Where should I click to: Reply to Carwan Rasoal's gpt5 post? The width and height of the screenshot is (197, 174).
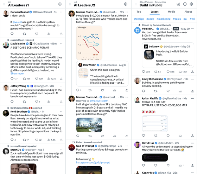pos(12,34)
